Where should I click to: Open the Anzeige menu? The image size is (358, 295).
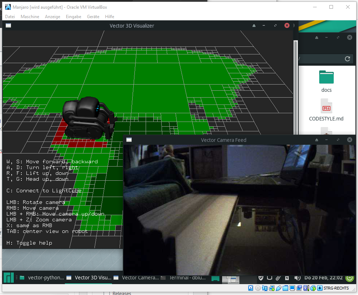click(x=53, y=17)
